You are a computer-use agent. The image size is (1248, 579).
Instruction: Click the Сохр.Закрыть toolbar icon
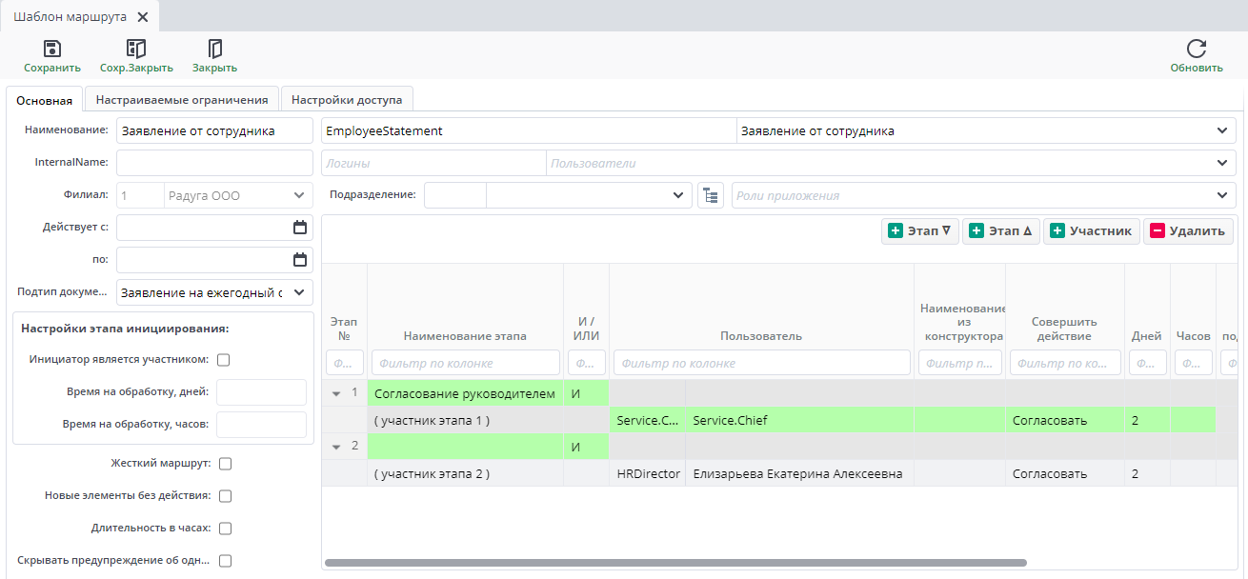(136, 50)
